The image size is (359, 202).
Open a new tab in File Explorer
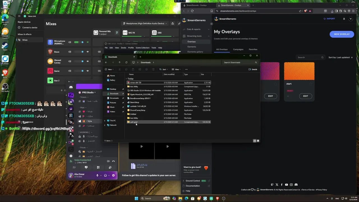(x=140, y=57)
